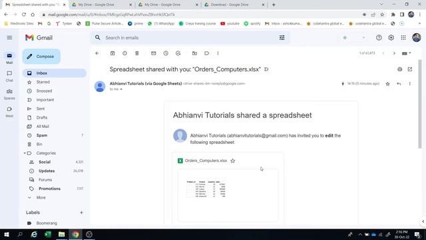Image resolution: width=426 pixels, height=240 pixels.
Task: Click in the Search in emails field
Action: (x=190, y=37)
